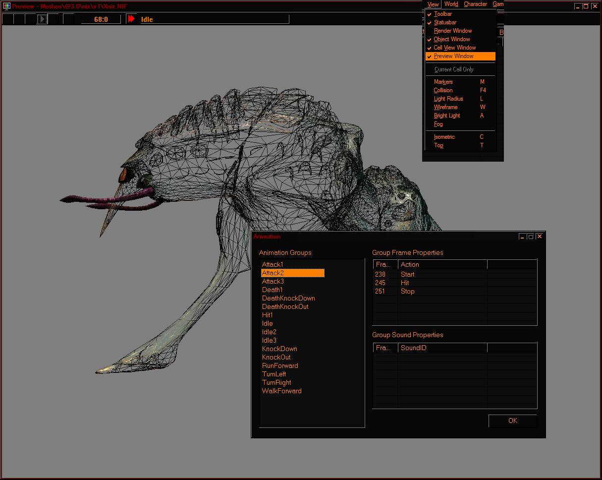Toggle Cell View Window visibility
Screen dimensions: 602x480
tap(454, 48)
